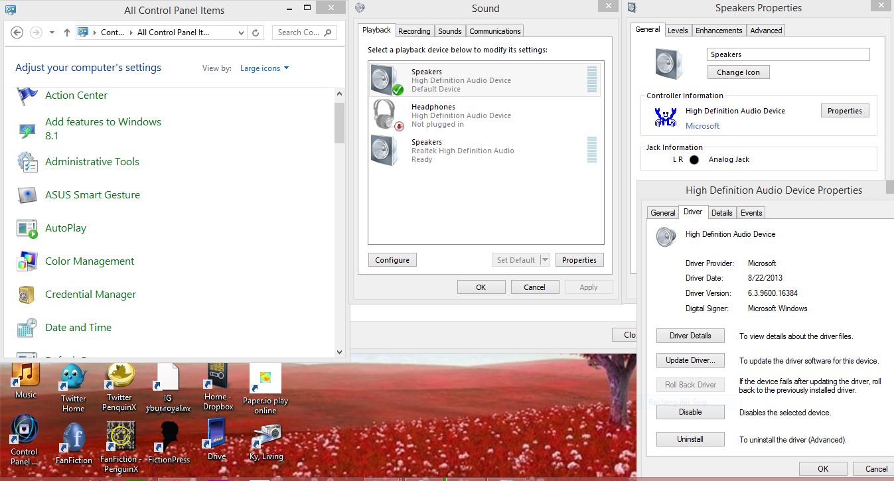This screenshot has height=481, width=894.
Task: Click the Refresh button beside the address bar
Action: click(x=256, y=33)
